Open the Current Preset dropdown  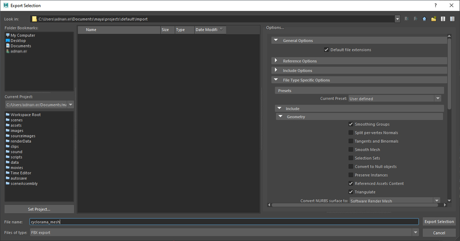[x=395, y=99]
